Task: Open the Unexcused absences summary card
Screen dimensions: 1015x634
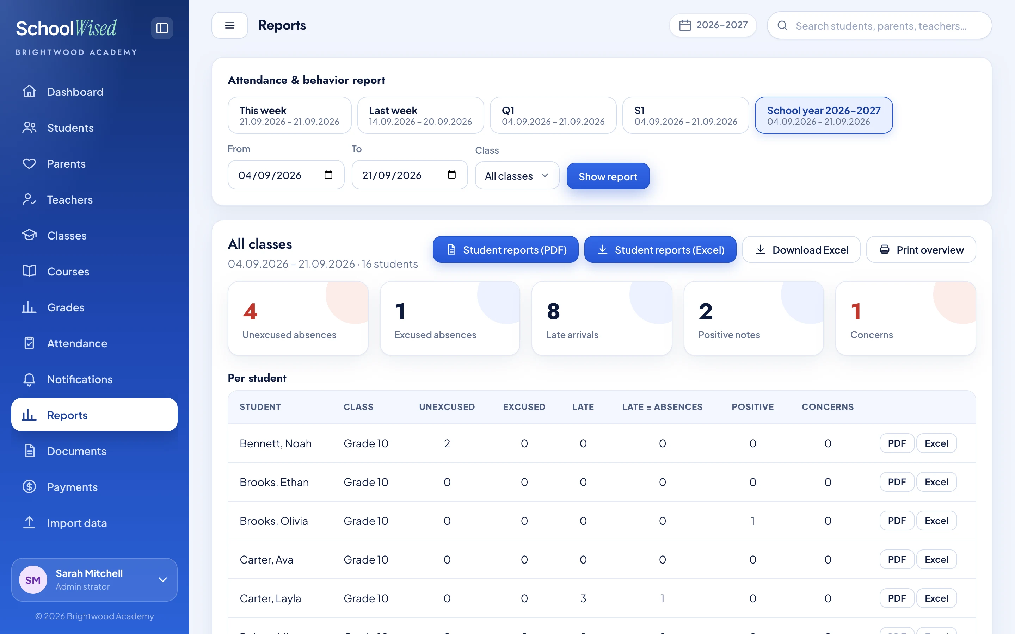Action: [298, 318]
